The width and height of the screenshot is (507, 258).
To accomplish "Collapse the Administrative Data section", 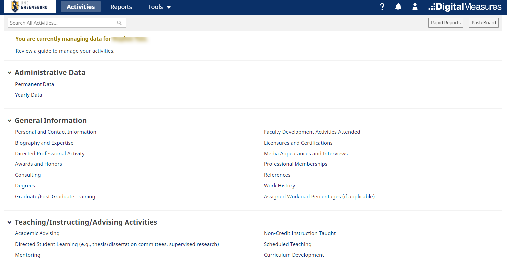I will coord(9,73).
